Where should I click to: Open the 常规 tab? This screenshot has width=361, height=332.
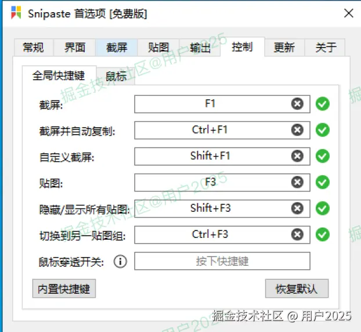click(34, 48)
